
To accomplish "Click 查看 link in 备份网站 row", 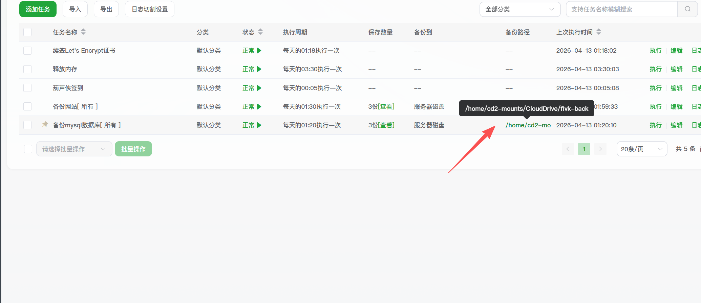I will 386,107.
